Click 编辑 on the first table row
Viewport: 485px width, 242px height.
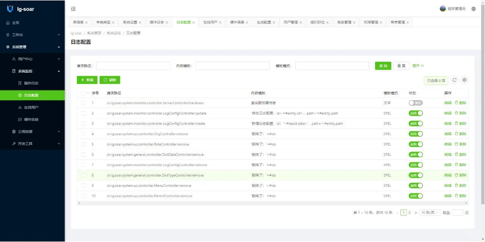447,102
